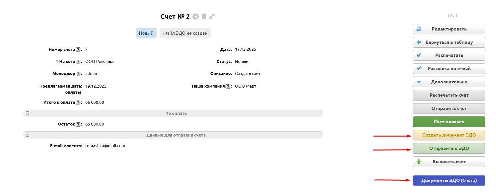Screen dimensions: 496x193
Task: Open help icon beside На кого
Action: tap(78, 62)
